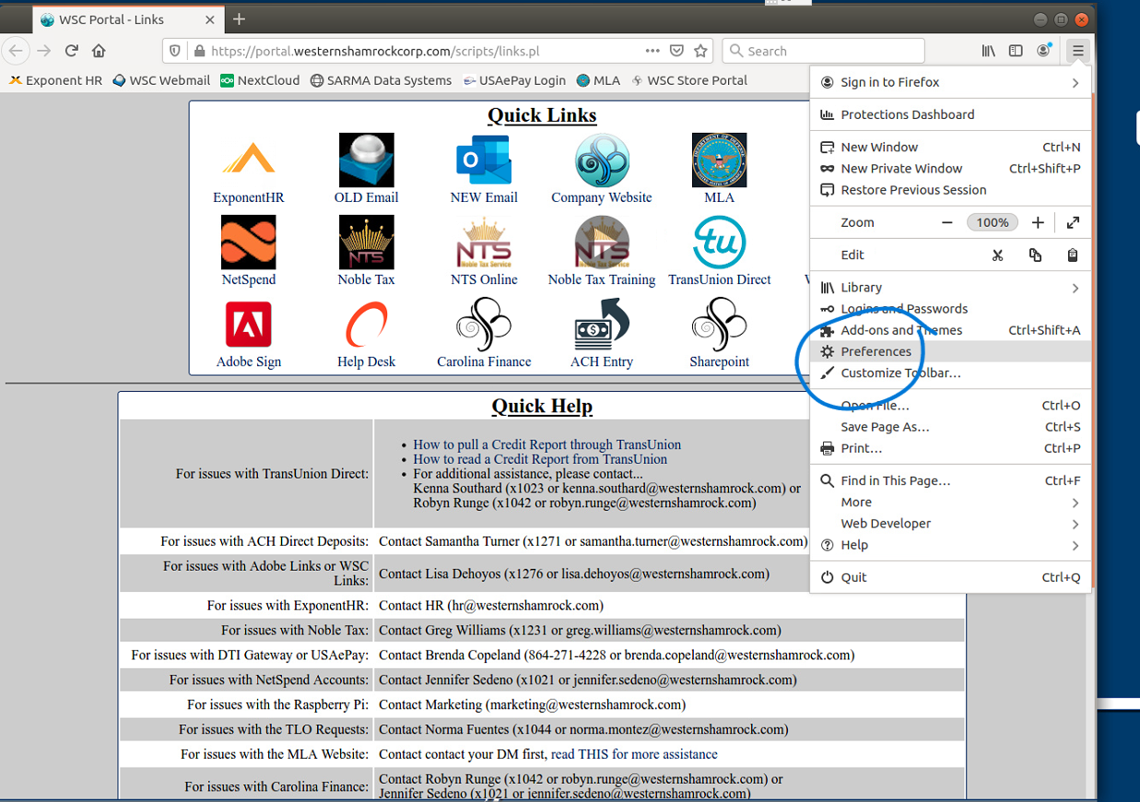
Task: Open NextCloud bookmark
Action: click(260, 80)
